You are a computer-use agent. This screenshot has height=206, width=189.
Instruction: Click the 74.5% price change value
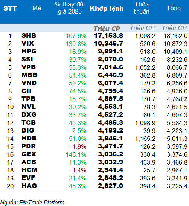[x=78, y=91]
